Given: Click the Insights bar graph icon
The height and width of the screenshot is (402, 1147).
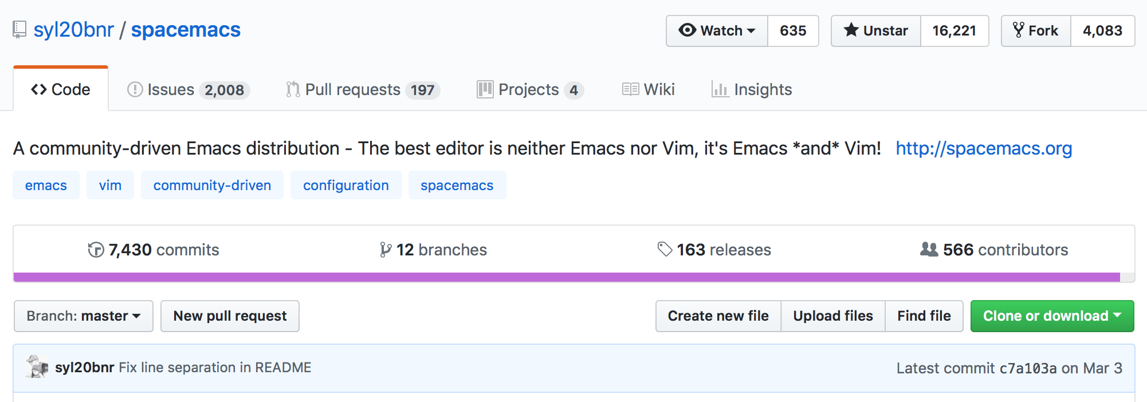Looking at the screenshot, I should 720,89.
